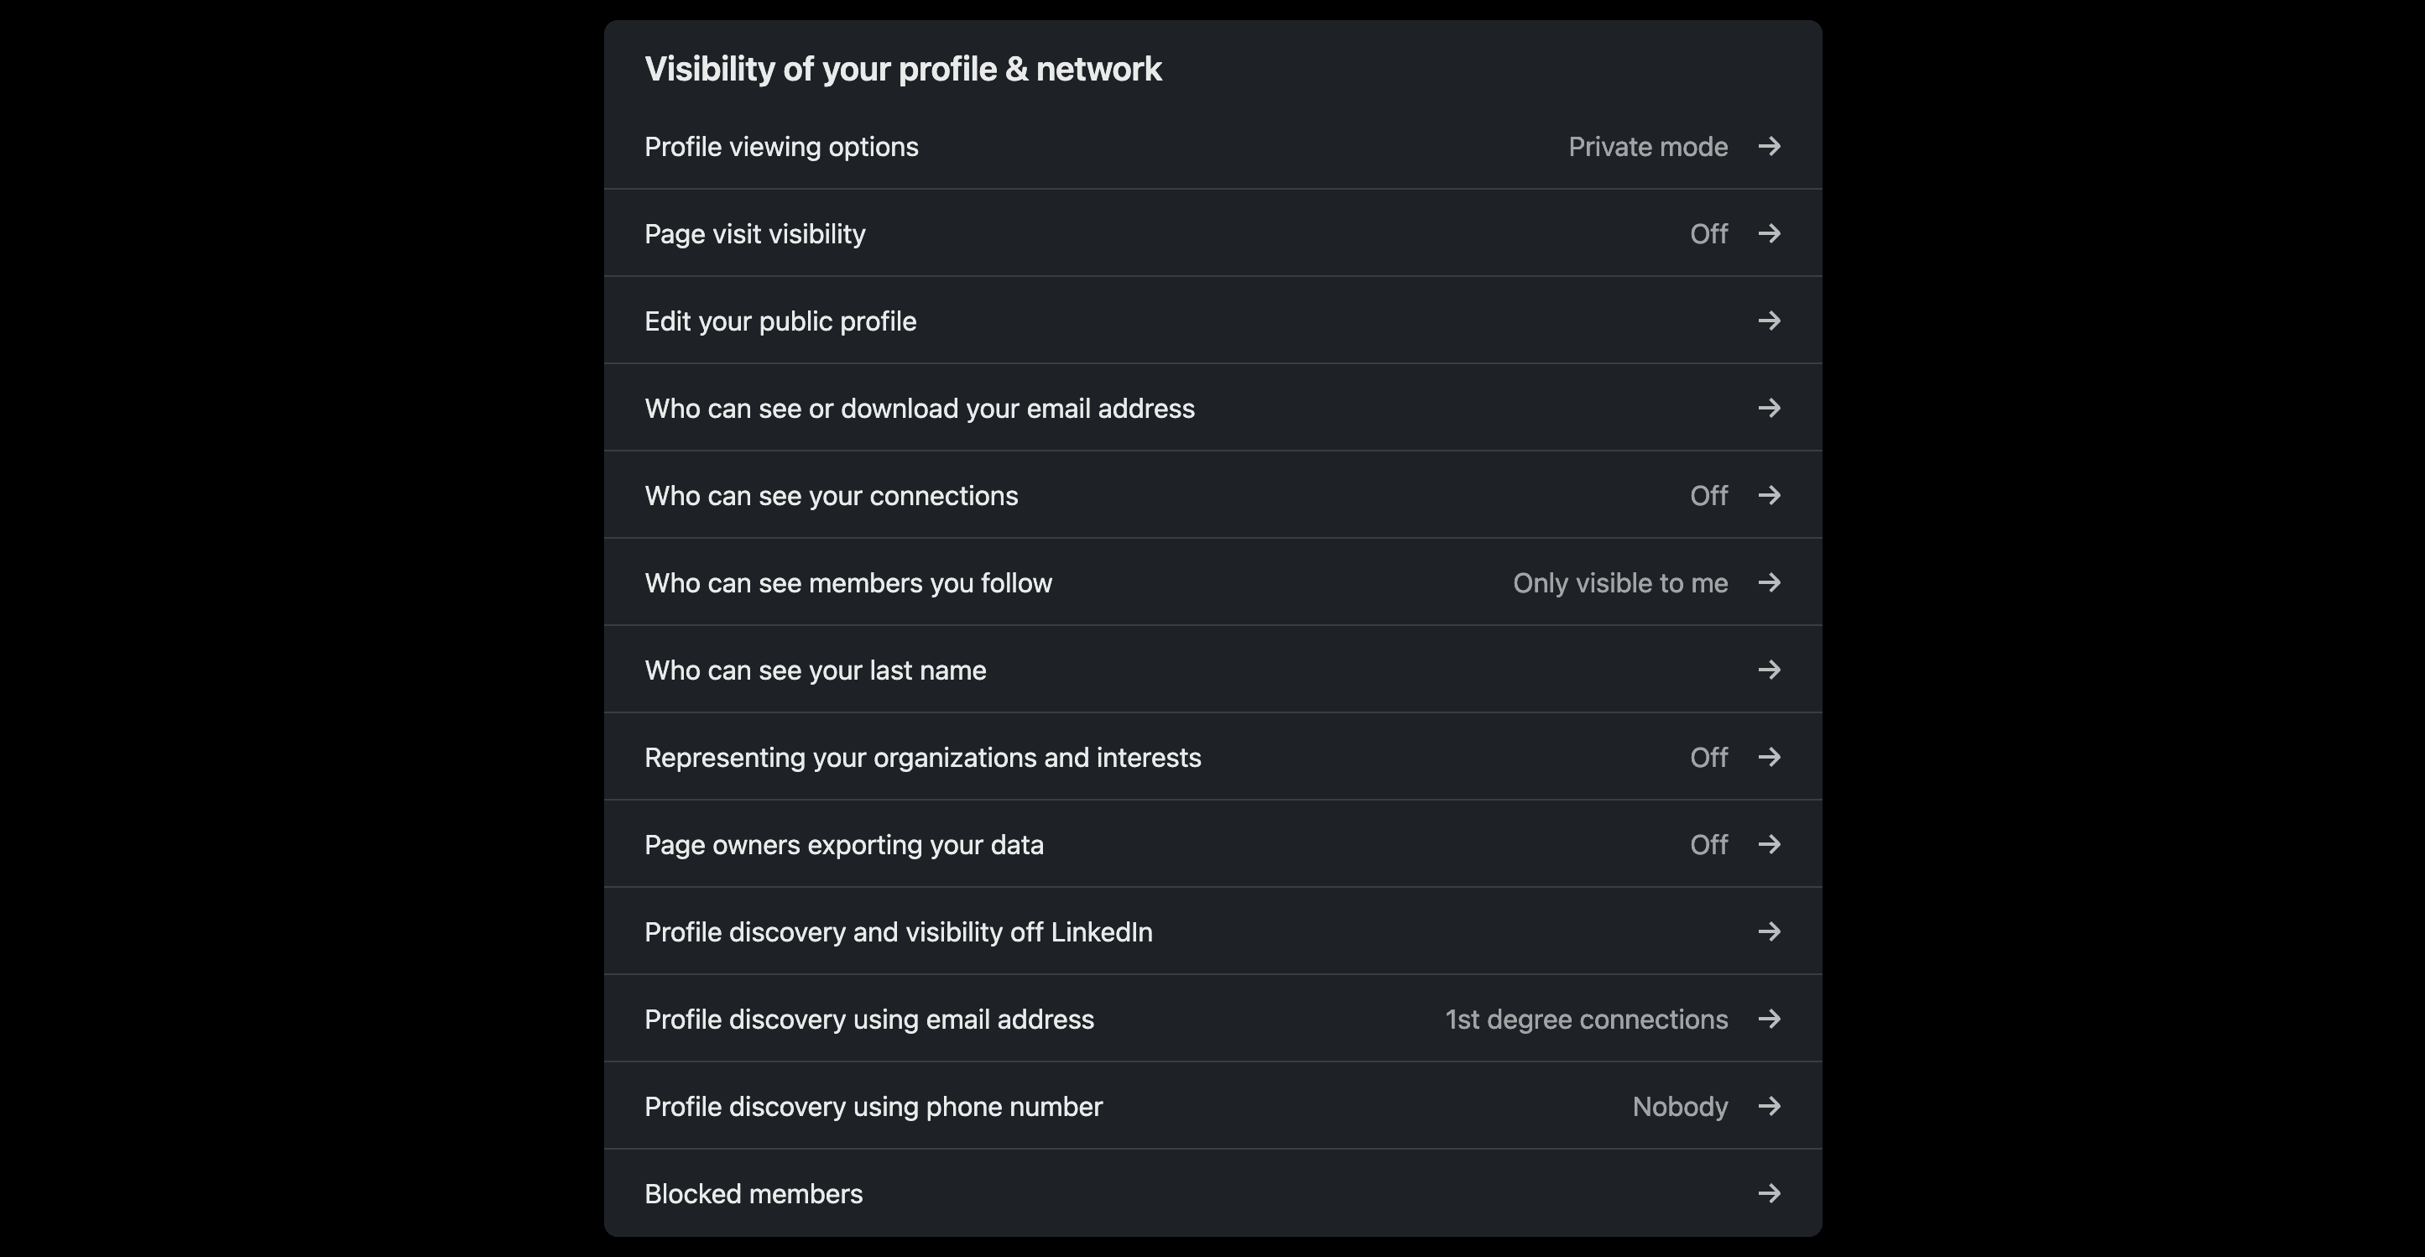This screenshot has height=1257, width=2425.
Task: Open Profile discovery using phone number
Action: pos(873,1106)
